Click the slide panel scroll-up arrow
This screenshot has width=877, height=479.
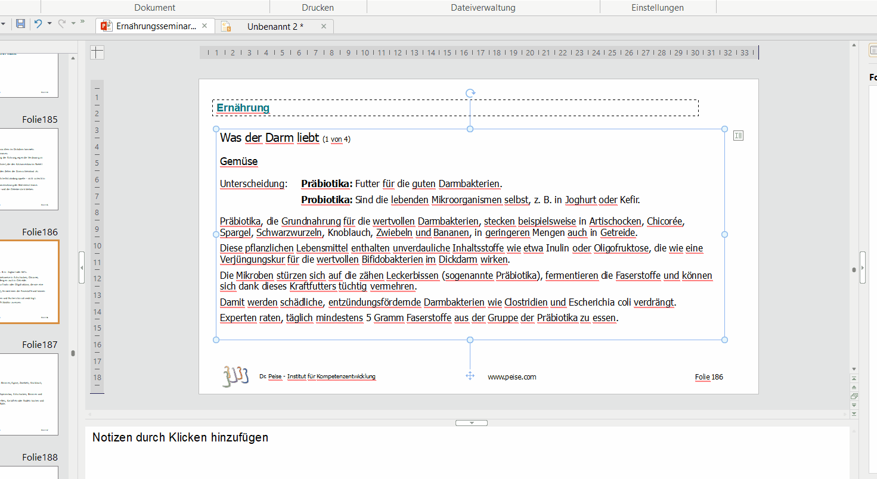tap(73, 58)
